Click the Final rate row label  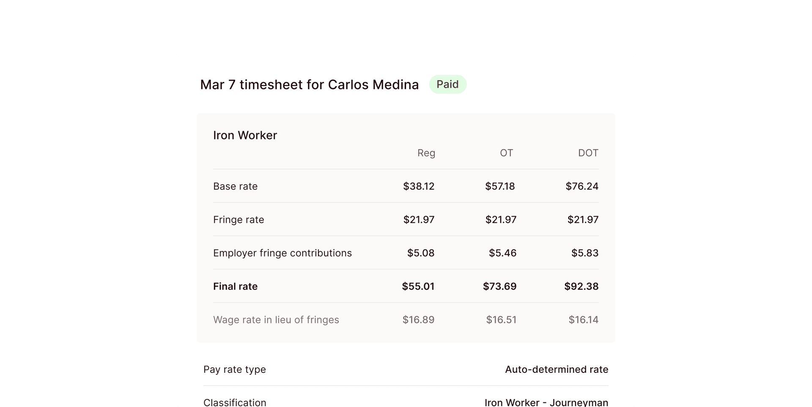click(235, 286)
